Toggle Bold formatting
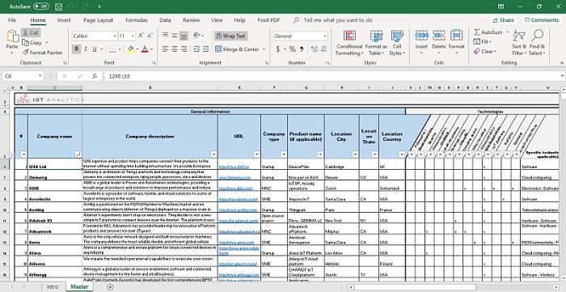 (x=76, y=49)
